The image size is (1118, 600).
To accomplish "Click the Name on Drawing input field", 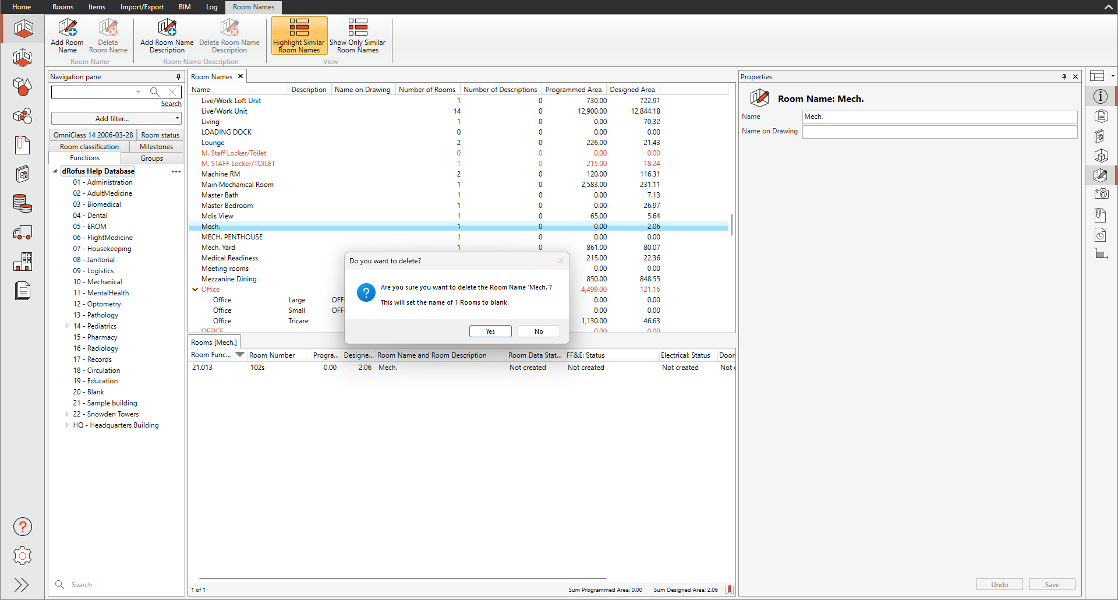I will (x=939, y=132).
